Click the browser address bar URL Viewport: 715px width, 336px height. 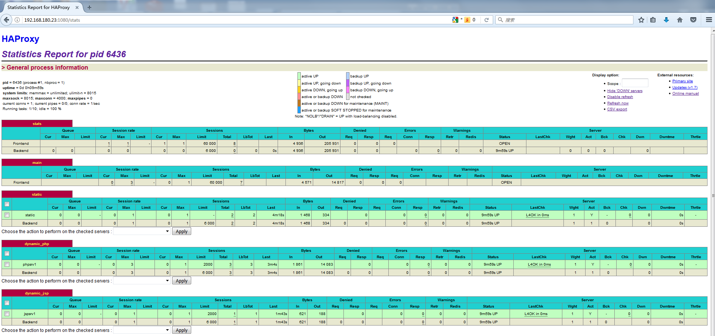pos(52,20)
